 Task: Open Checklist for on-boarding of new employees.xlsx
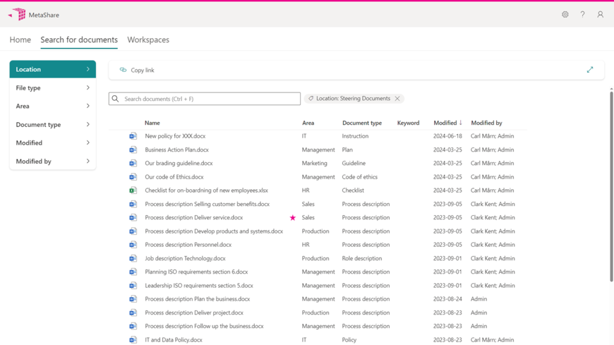click(x=206, y=190)
